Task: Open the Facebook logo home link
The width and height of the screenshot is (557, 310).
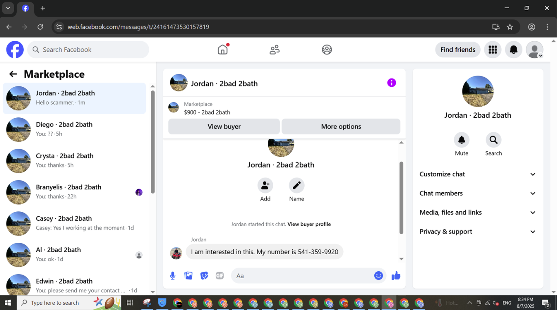Action: (x=15, y=50)
